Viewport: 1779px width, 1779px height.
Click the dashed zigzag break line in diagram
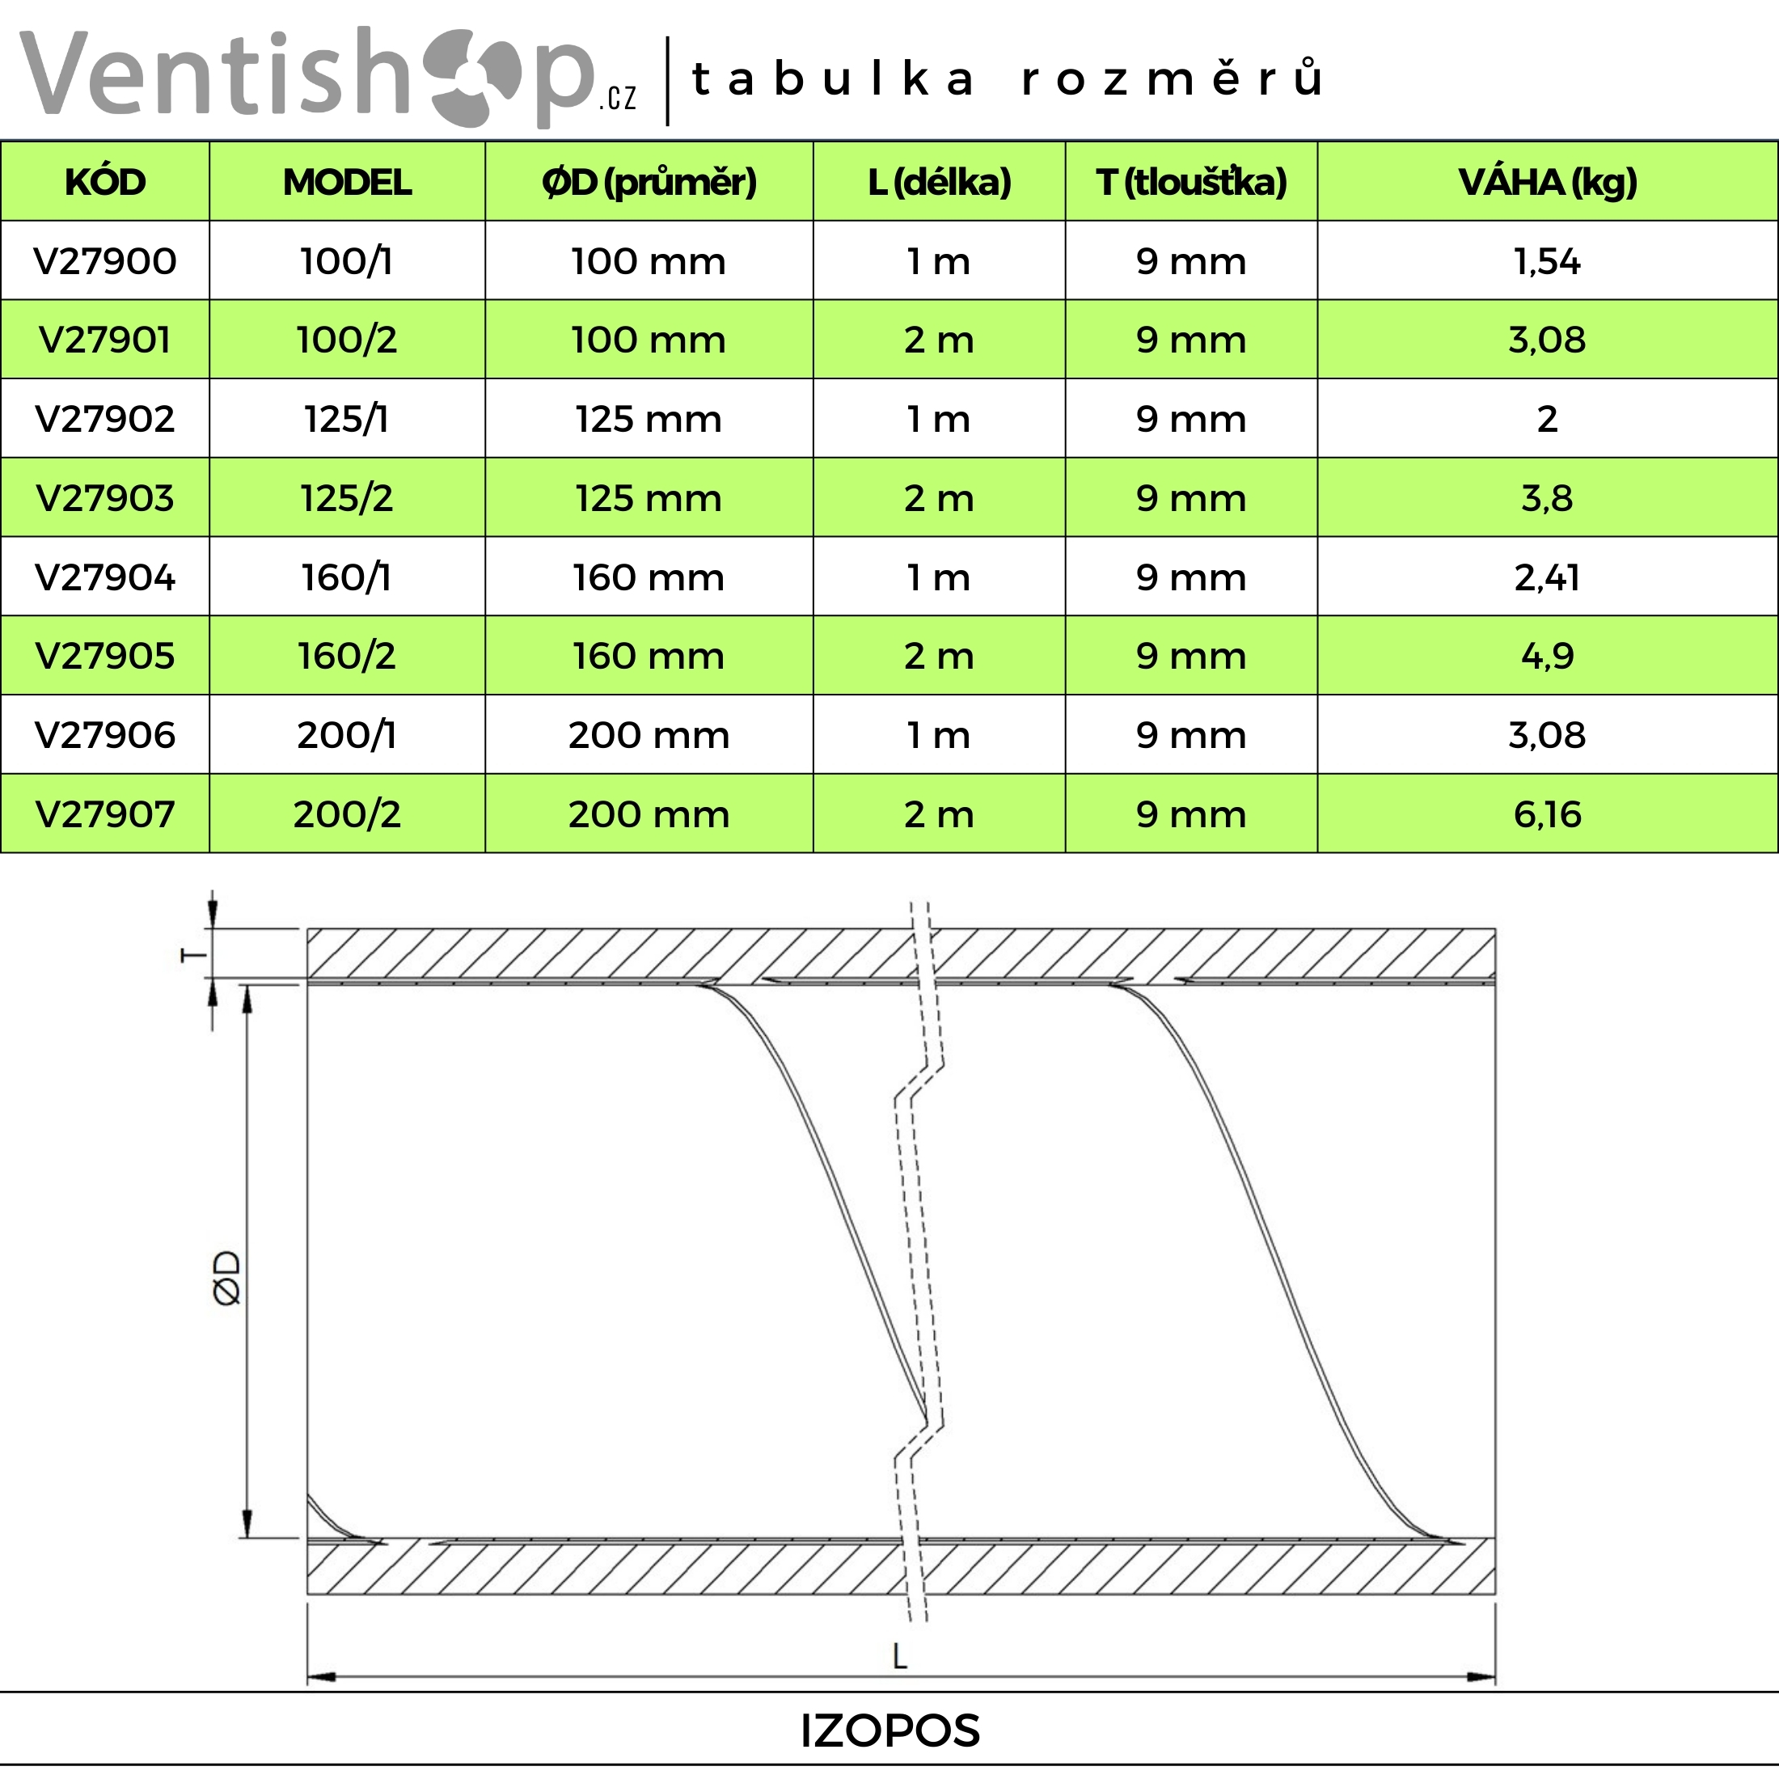tap(919, 1261)
